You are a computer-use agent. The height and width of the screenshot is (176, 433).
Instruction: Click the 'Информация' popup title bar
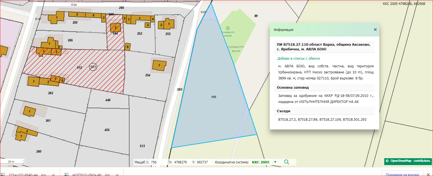[325, 30]
